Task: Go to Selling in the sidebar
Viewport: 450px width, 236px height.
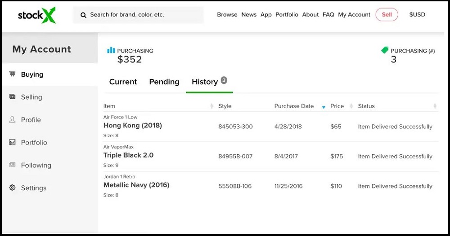Action: [31, 97]
